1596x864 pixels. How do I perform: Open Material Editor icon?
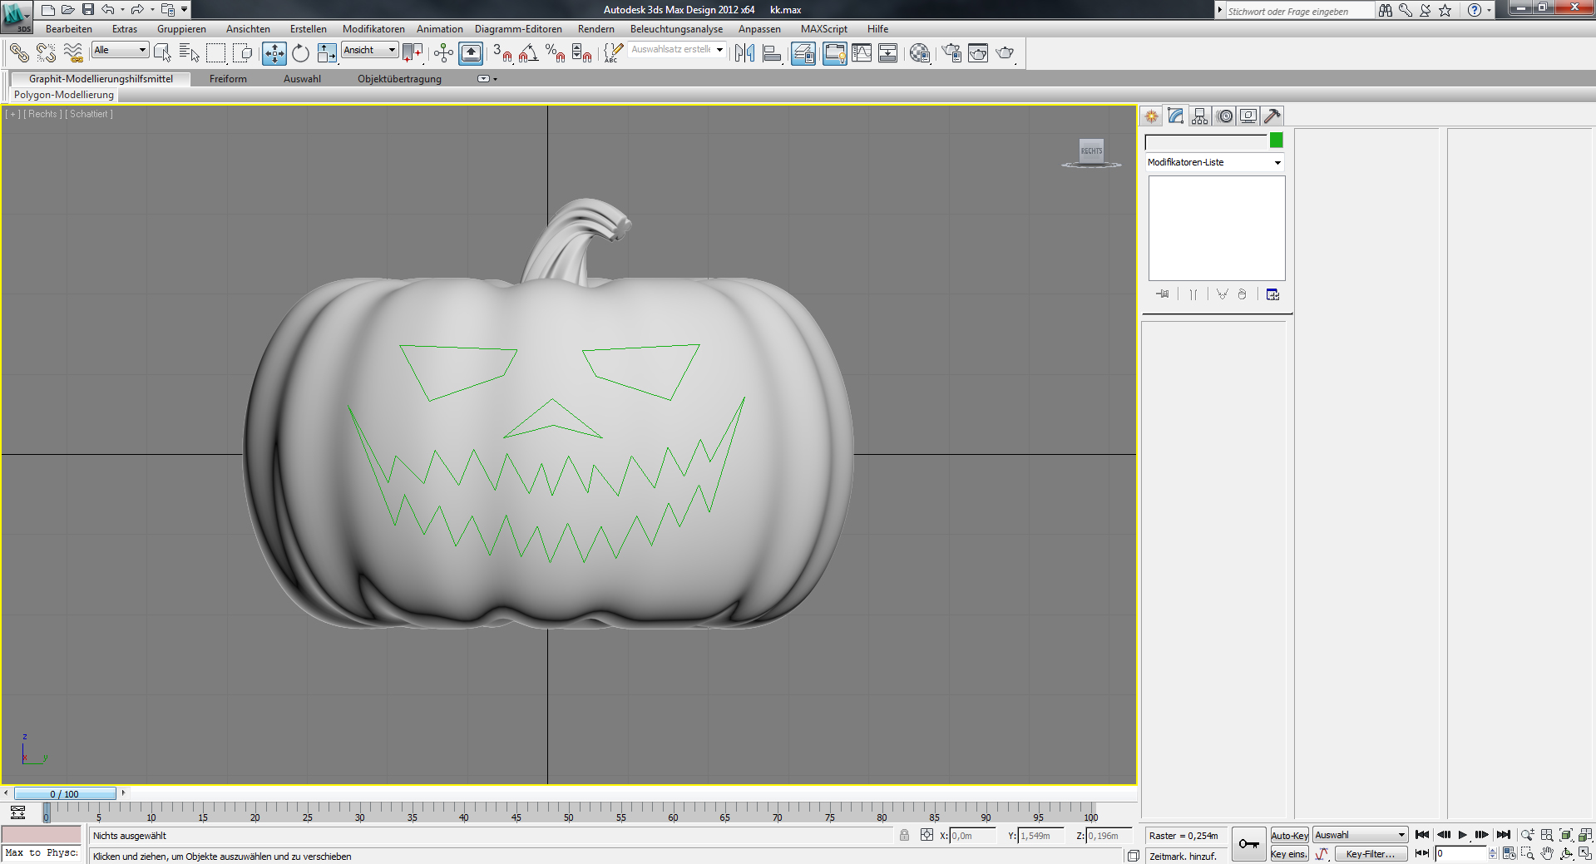920,53
